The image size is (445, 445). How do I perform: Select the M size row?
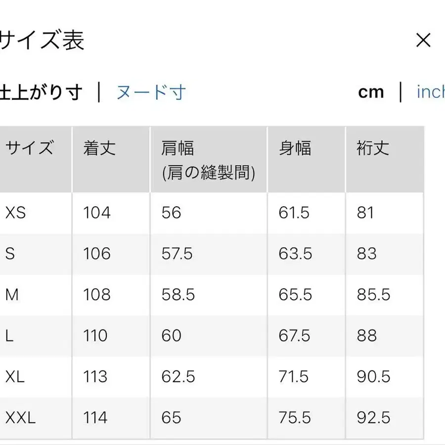(x=13, y=295)
